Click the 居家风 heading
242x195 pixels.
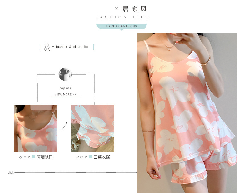tap(135, 9)
